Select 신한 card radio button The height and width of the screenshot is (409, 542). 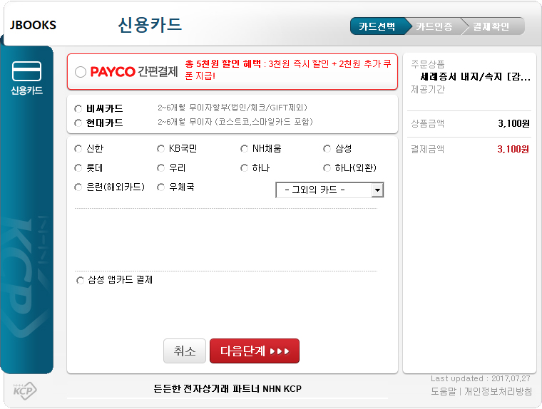[78, 149]
